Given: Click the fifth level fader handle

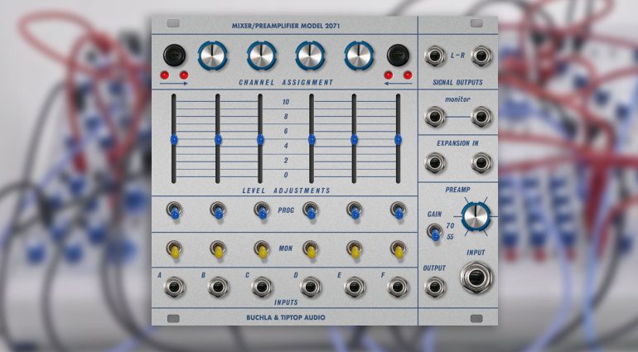Looking at the screenshot, I should 355,140.
